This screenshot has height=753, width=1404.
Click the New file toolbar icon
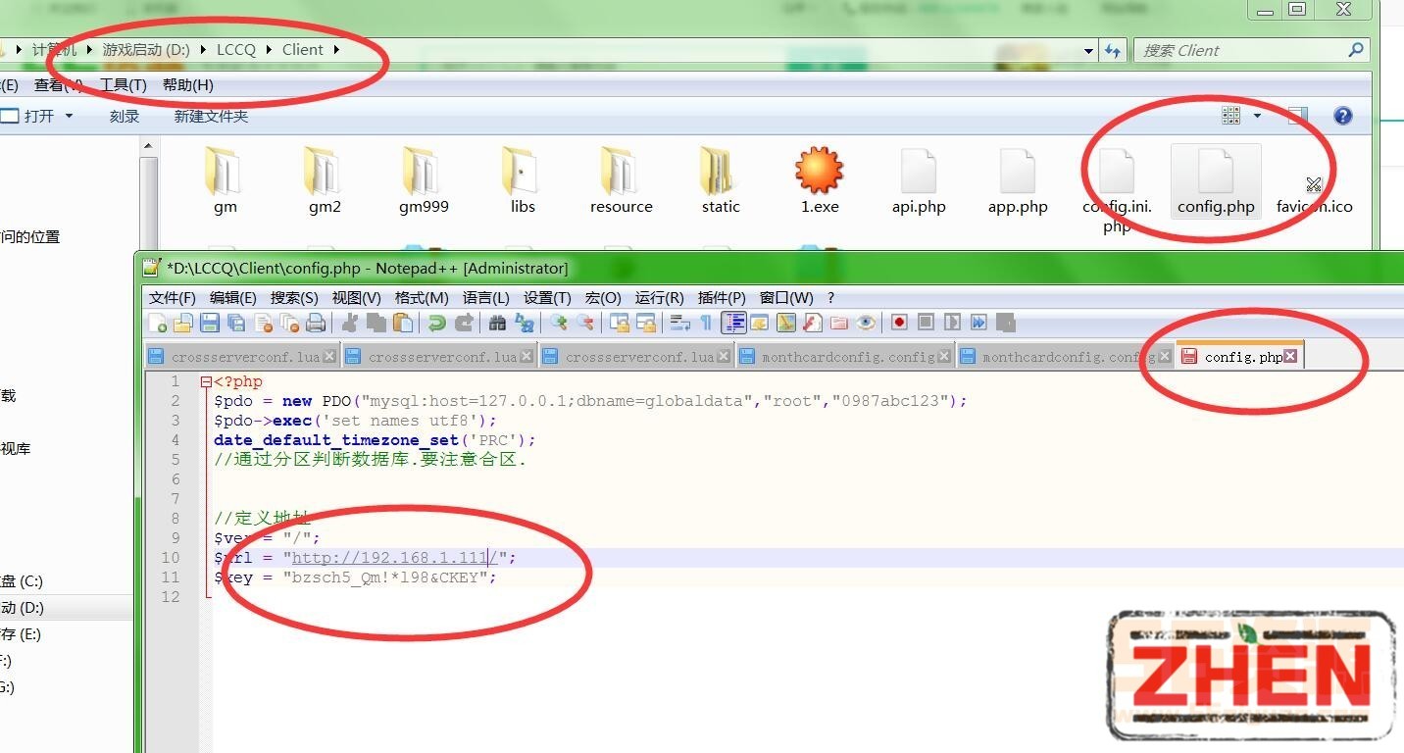point(157,323)
